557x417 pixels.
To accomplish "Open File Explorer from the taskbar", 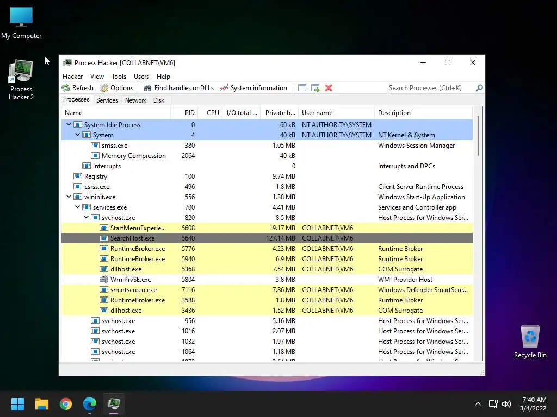I will tap(41, 404).
